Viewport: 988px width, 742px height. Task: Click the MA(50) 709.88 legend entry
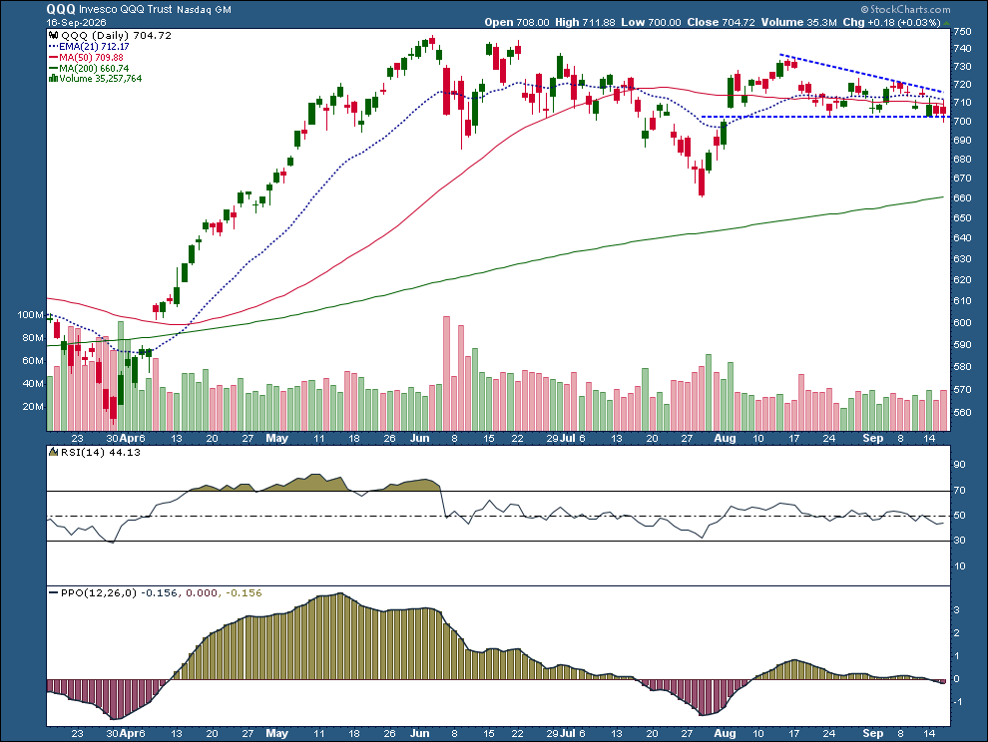coord(92,57)
